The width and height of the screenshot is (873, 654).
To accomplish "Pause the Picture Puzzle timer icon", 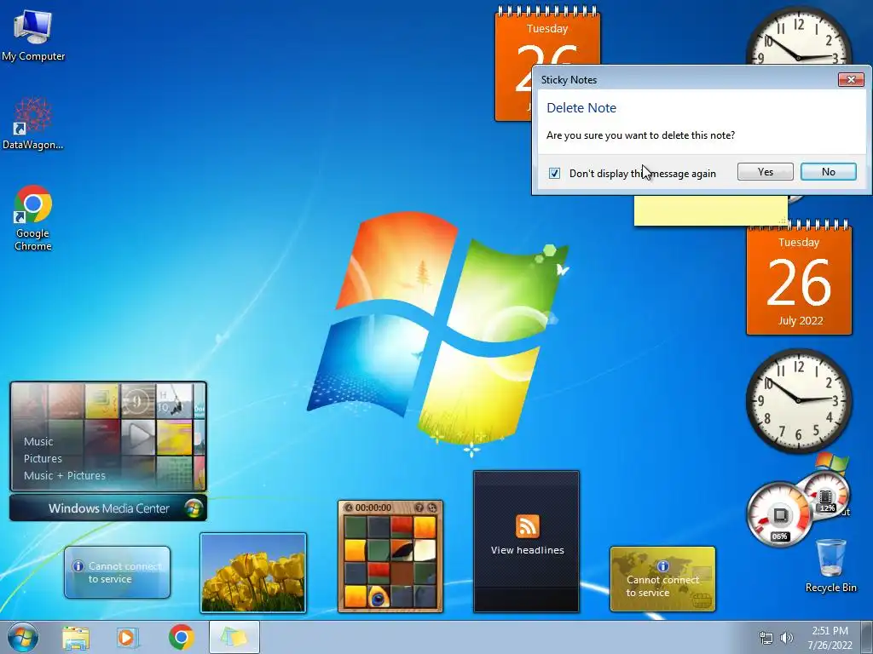I will (349, 508).
